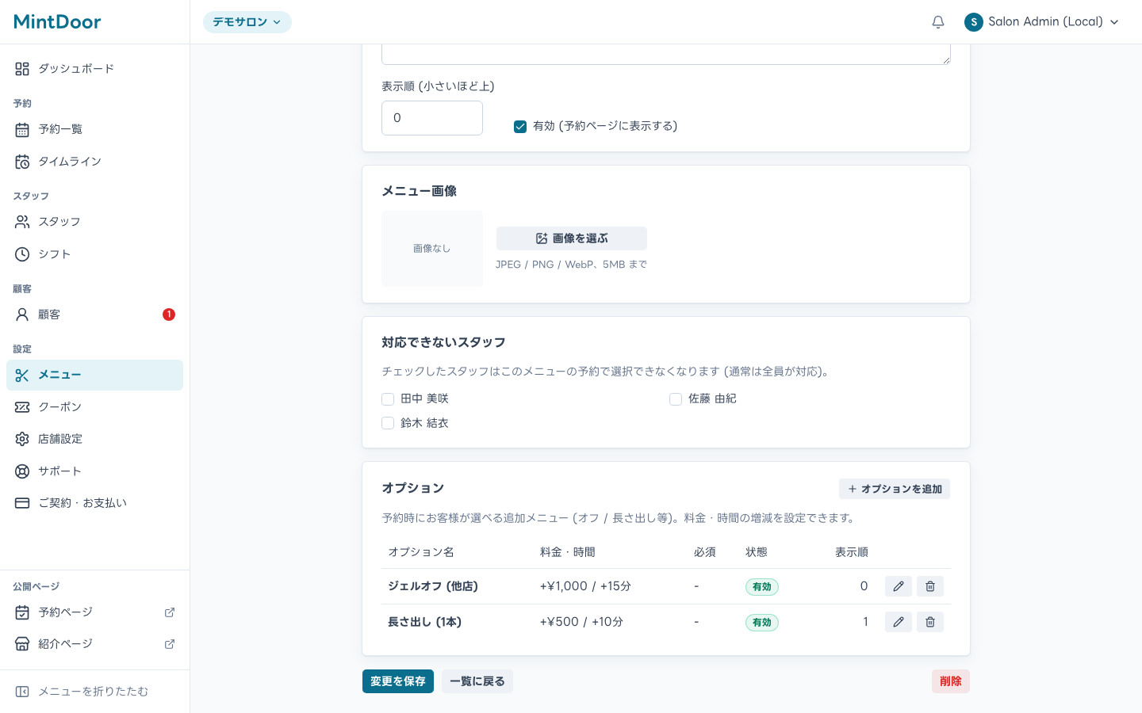Click JPEG / PNG / WebP hint text

[572, 265]
